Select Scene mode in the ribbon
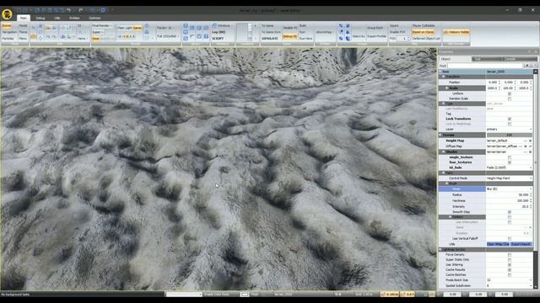This screenshot has height=303, width=540. pyautogui.click(x=7, y=26)
